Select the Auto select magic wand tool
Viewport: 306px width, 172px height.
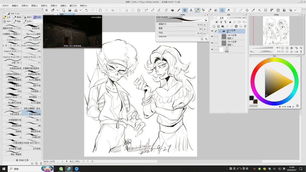pos(228,10)
